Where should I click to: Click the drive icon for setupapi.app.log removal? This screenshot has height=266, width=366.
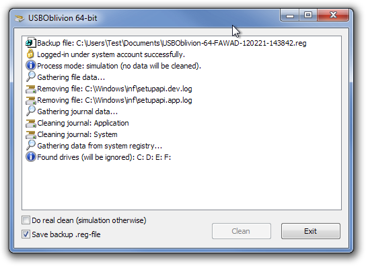(30, 100)
